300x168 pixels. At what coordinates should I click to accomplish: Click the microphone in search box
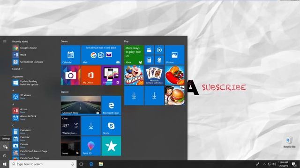pyautogui.click(x=73, y=164)
